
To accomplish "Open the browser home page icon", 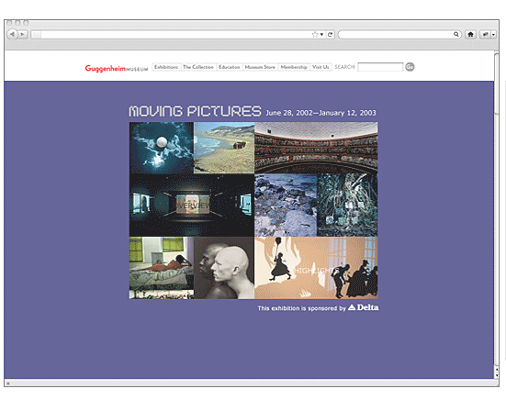I will tap(470, 34).
